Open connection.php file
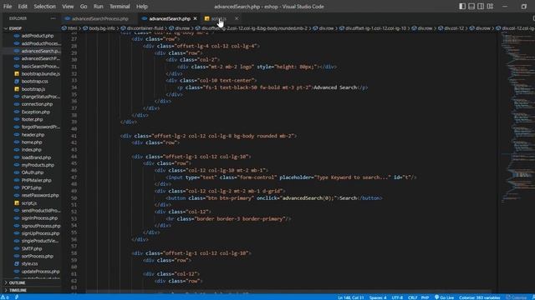 tap(37, 104)
